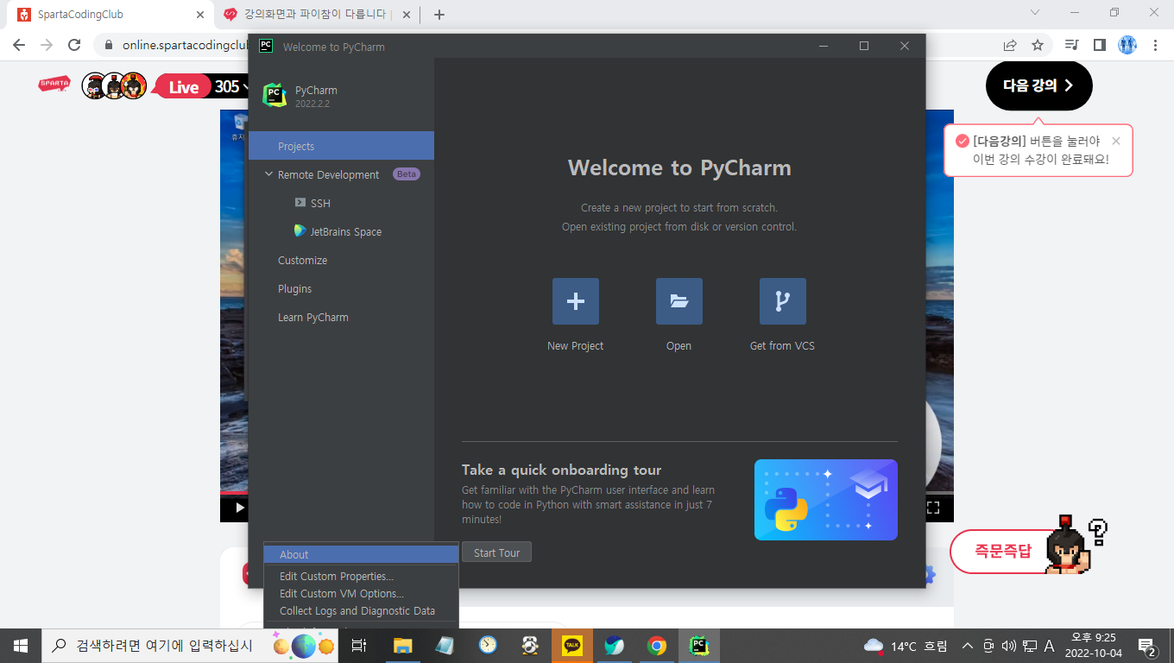Open Task View on the taskbar
This screenshot has height=663, width=1174.
tap(360, 646)
